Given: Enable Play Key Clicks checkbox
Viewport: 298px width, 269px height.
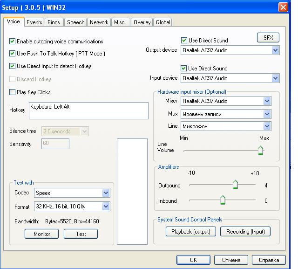Looking at the screenshot, I should pyautogui.click(x=13, y=92).
